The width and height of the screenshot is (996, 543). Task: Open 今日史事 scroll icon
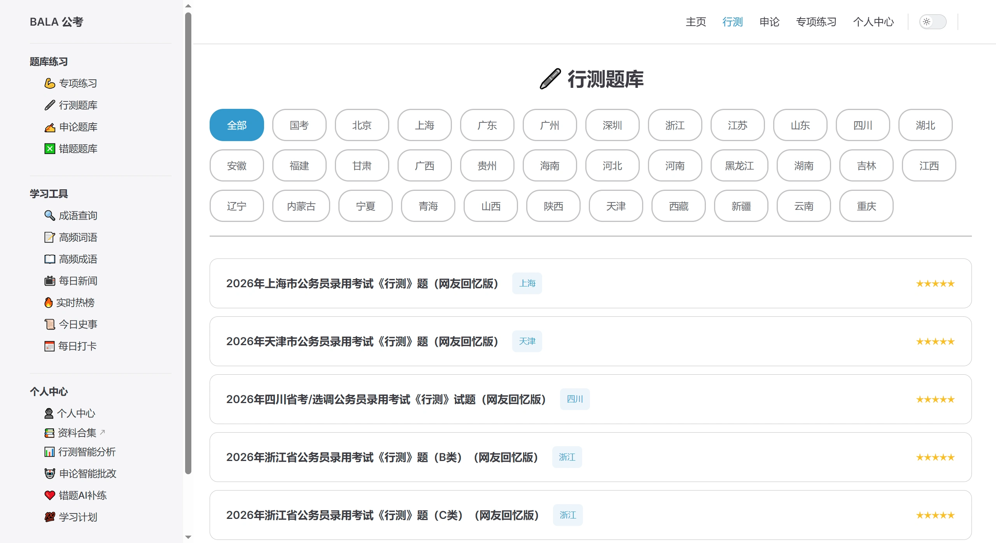tap(49, 324)
